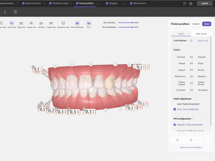Screen dimensions: 215x161
Task: Click the IPR Configuration info icon
Action: pyautogui.click(x=193, y=119)
